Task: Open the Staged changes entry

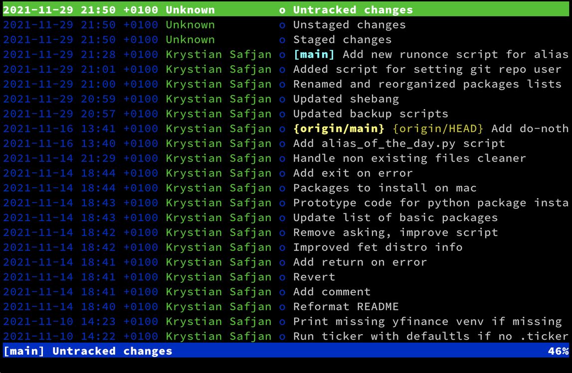Action: tap(342, 40)
